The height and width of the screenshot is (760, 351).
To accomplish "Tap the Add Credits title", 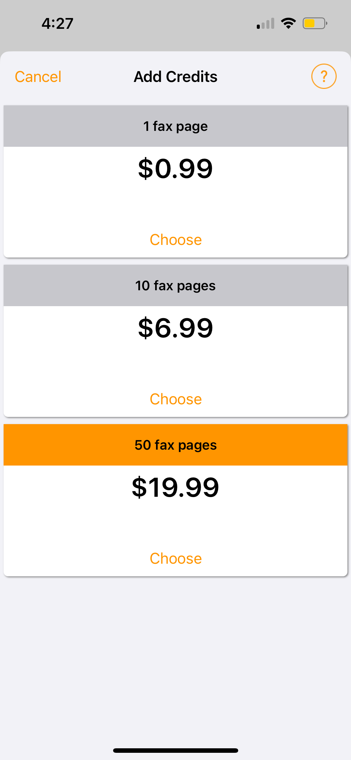I will coord(175,77).
